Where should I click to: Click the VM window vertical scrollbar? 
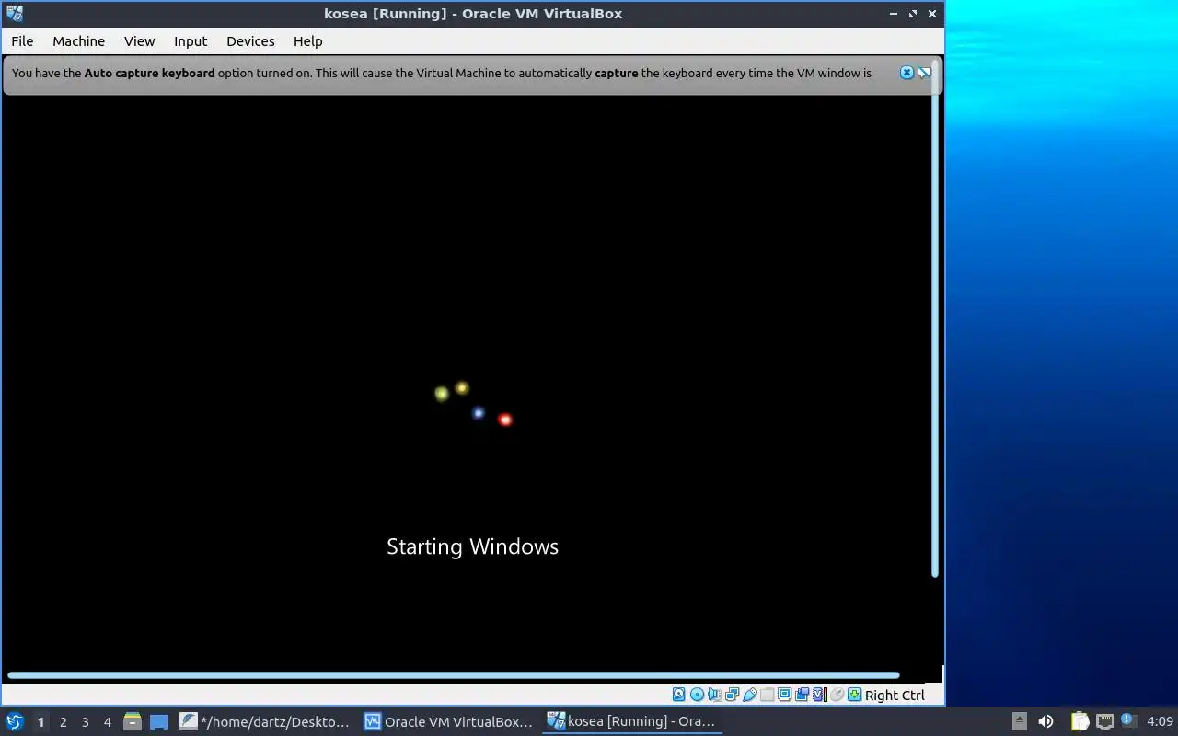[x=935, y=317]
